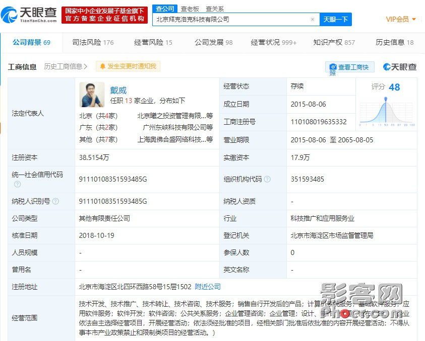Click the 工商信息 section heading

pyautogui.click(x=22, y=67)
